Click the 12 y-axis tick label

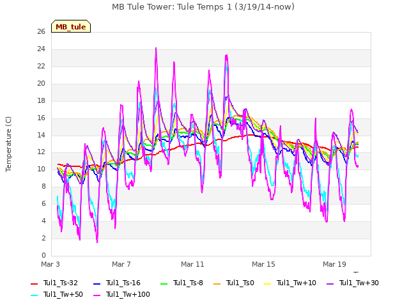(41, 152)
